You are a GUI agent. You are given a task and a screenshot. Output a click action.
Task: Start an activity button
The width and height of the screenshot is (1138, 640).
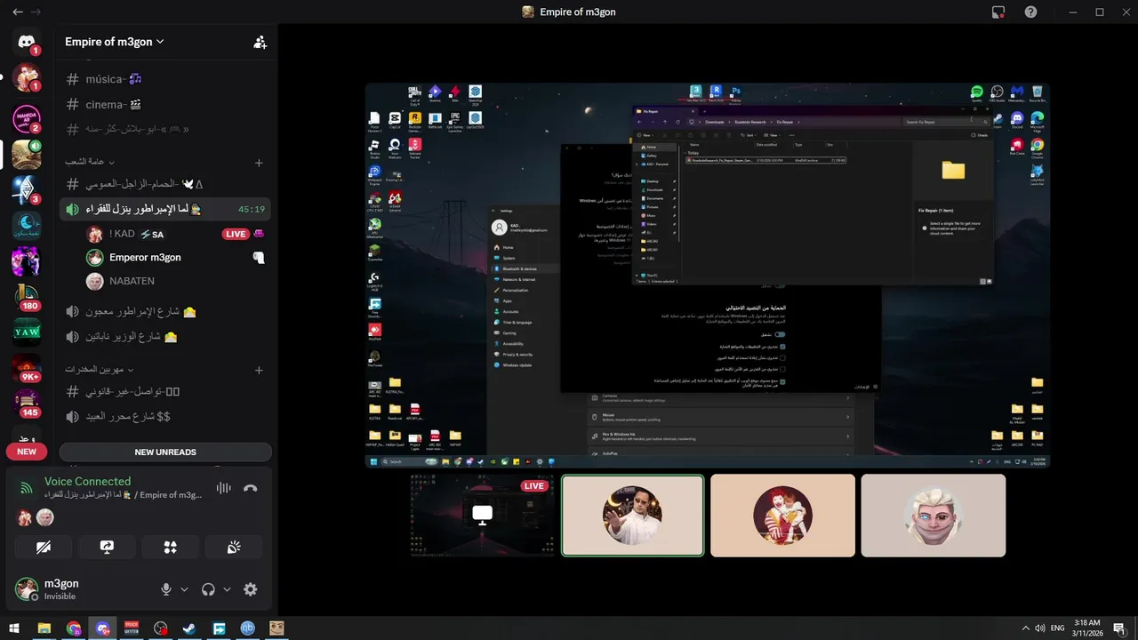pos(171,548)
